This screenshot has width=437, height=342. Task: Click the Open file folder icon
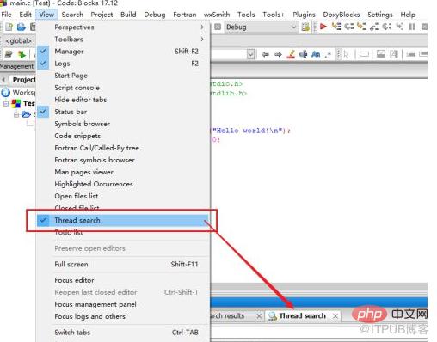pyautogui.click(x=21, y=27)
